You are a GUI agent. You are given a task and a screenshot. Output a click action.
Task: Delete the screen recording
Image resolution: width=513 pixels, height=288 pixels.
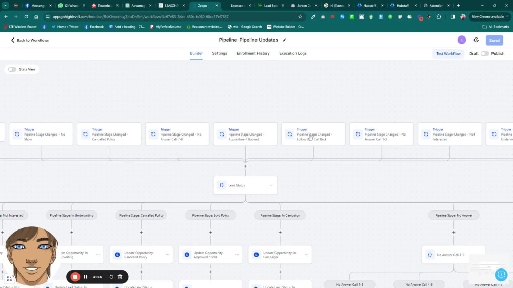(120, 277)
